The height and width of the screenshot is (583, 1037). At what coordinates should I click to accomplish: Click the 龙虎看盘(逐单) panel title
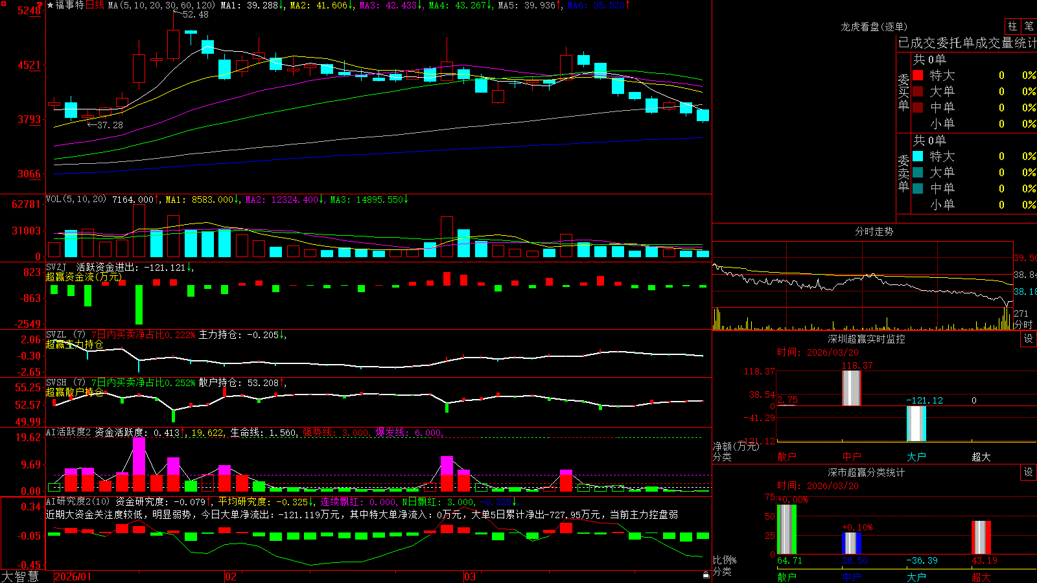pyautogui.click(x=874, y=27)
